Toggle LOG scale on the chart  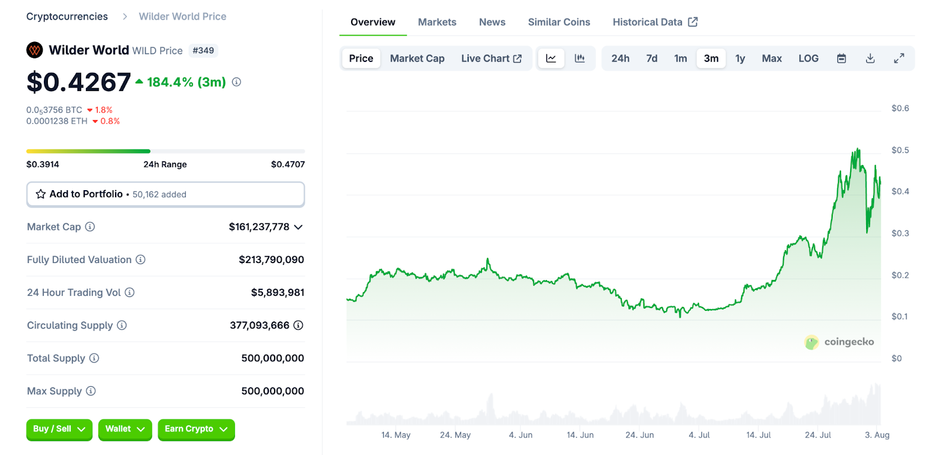click(809, 58)
